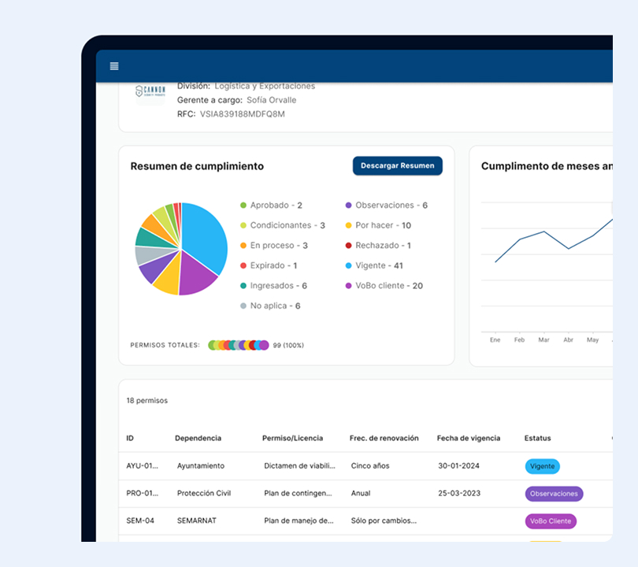Click the Mar label on line chart
The width and height of the screenshot is (638, 567).
coord(543,339)
